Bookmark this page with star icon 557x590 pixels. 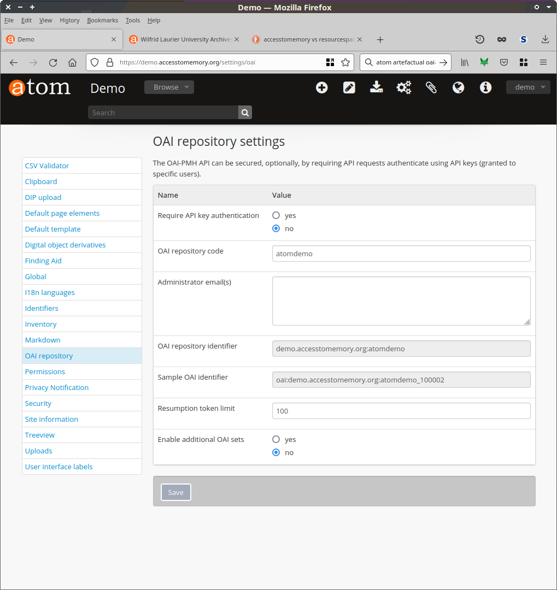[x=345, y=62]
